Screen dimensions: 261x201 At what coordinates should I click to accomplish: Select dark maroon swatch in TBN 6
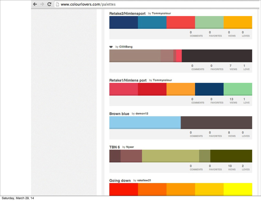point(115,156)
